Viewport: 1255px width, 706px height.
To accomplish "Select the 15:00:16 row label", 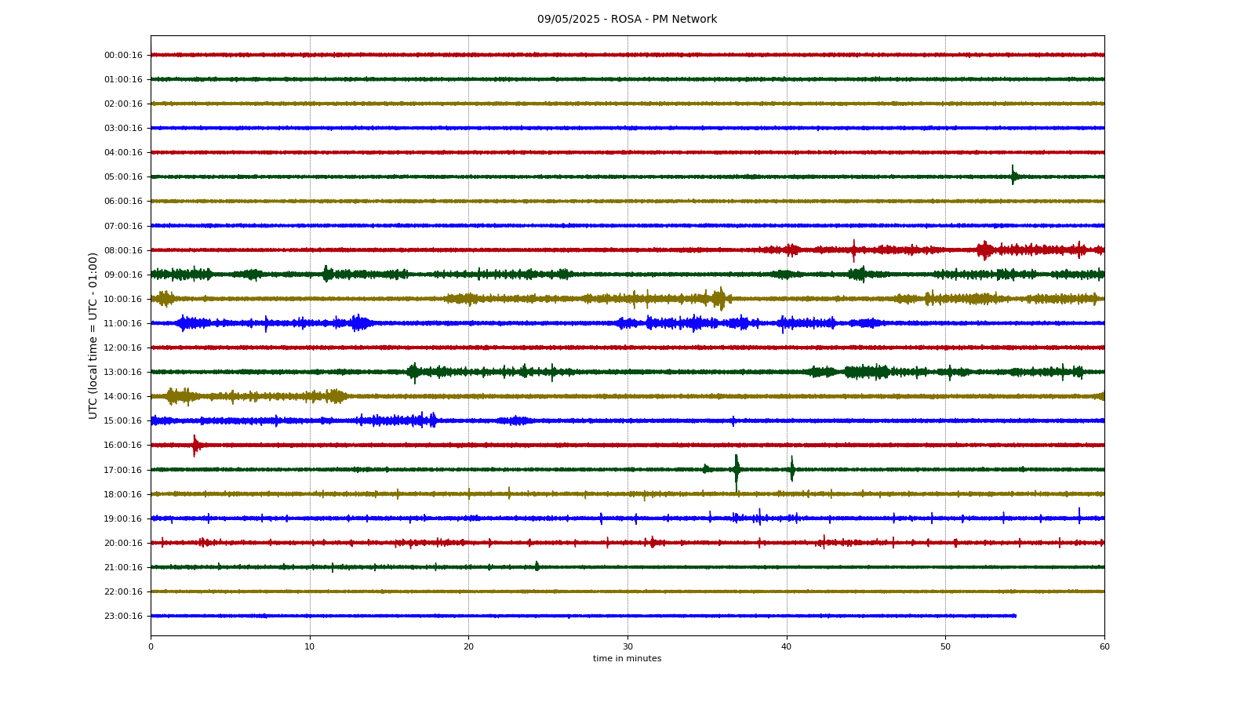I will click(x=123, y=420).
